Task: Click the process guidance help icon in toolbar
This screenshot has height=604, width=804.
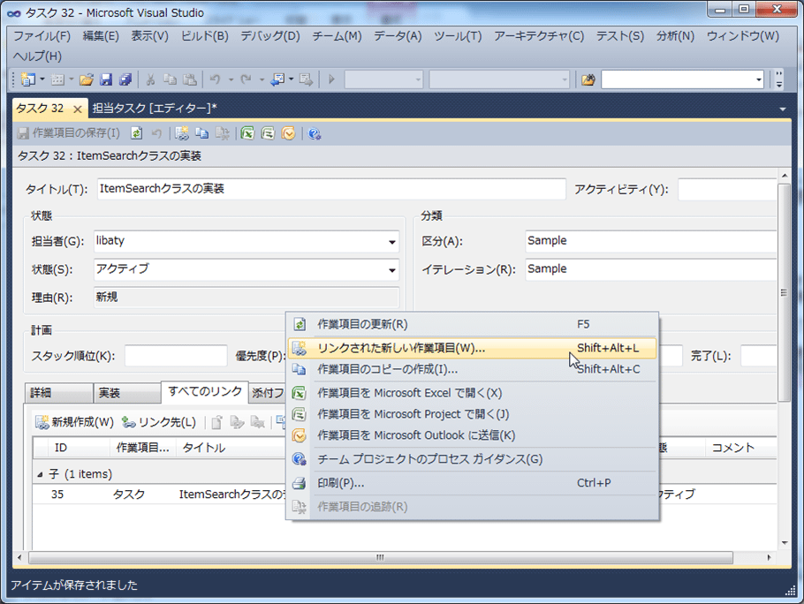Action: point(315,133)
